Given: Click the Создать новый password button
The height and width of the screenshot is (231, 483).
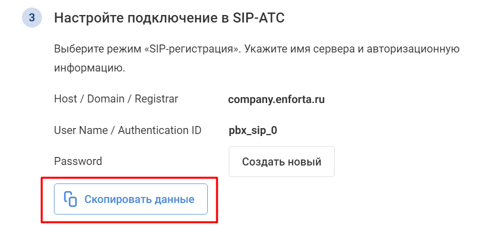Looking at the screenshot, I should (282, 161).
